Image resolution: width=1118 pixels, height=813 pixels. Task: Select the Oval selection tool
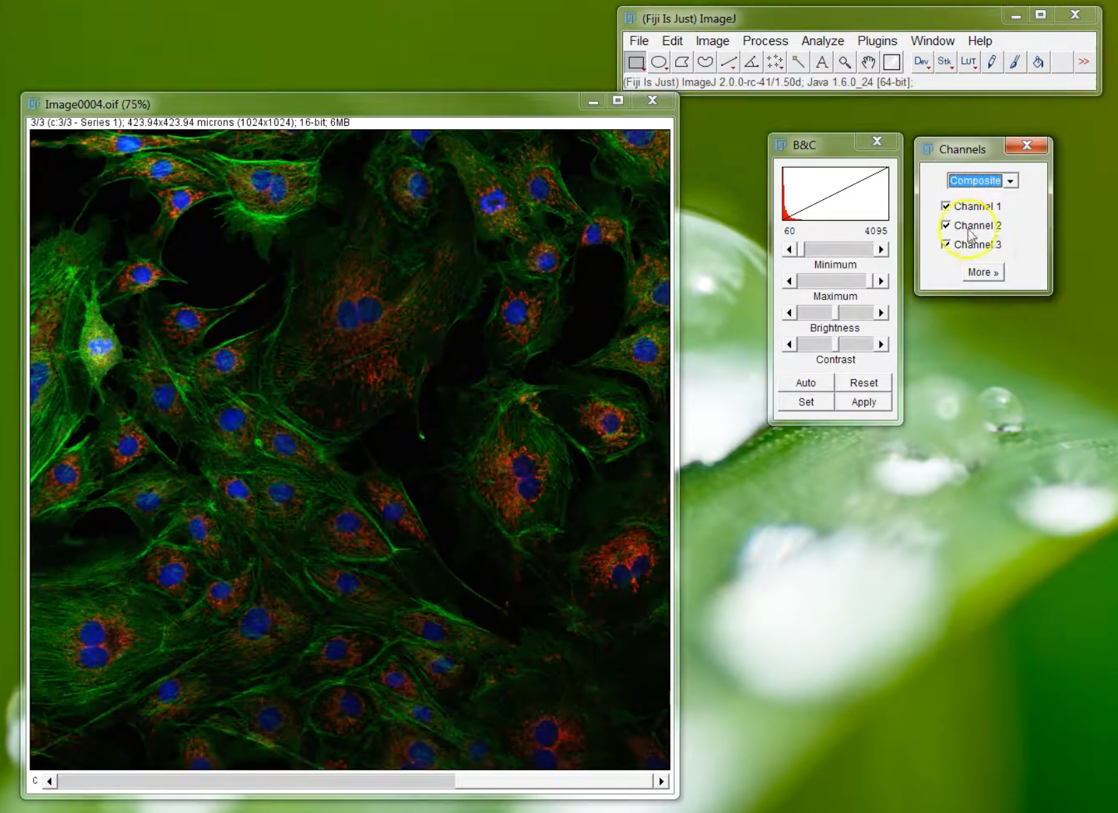[x=659, y=62]
